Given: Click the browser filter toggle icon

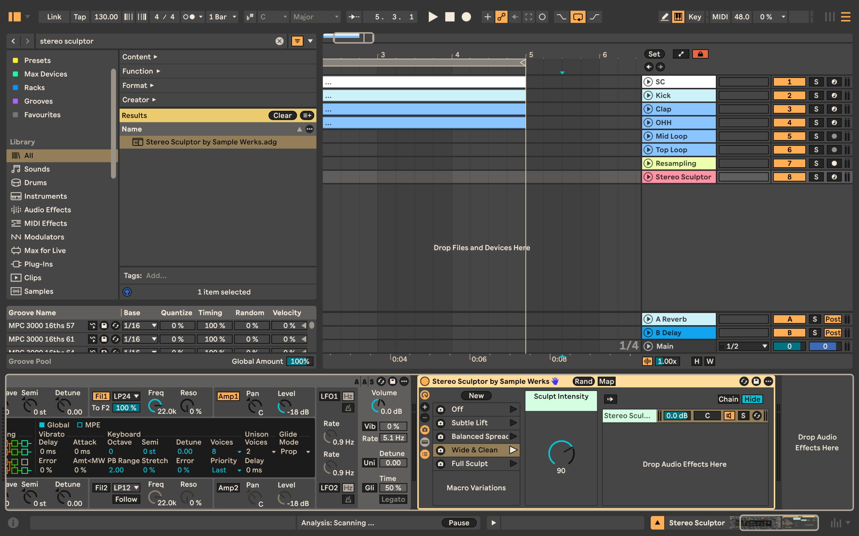Looking at the screenshot, I should (x=297, y=41).
